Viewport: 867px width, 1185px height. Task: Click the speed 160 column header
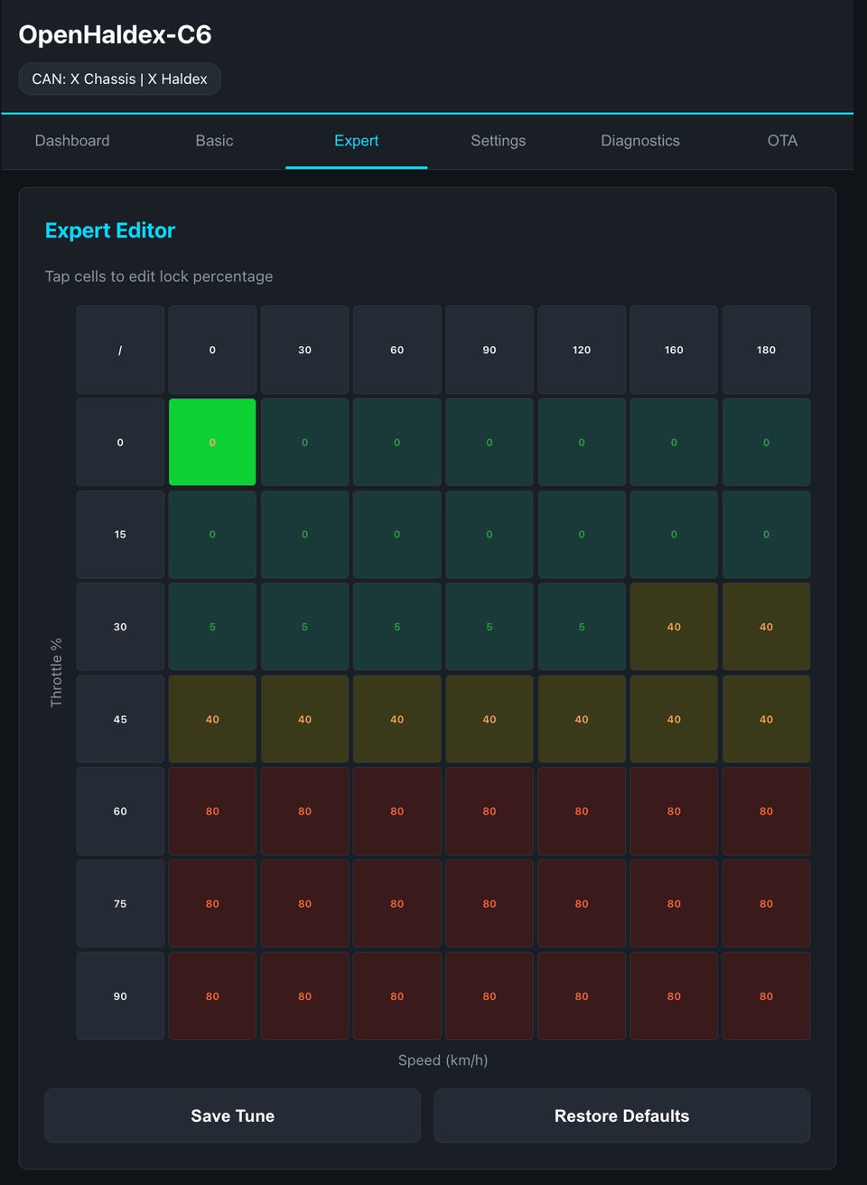[674, 350]
